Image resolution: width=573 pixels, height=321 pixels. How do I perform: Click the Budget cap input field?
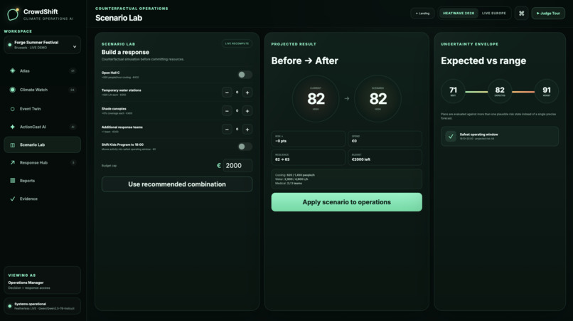237,165
